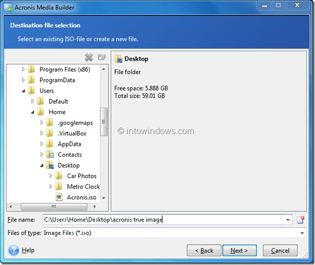The image size is (315, 265).
Task: Select the Acronis.iso file
Action: pyautogui.click(x=82, y=197)
